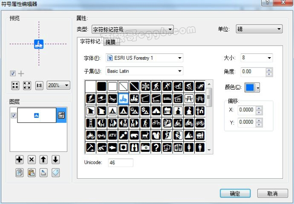Decrease the X offset value
This screenshot has height=204, width=294.
[x=259, y=113]
